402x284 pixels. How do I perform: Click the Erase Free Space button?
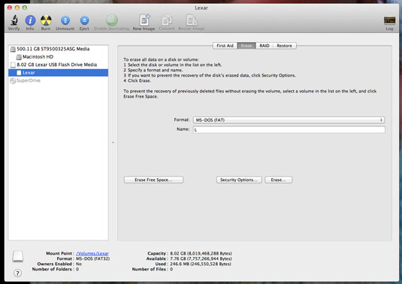click(153, 180)
